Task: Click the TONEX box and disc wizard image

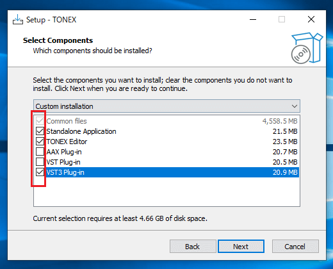Action: pos(307,48)
